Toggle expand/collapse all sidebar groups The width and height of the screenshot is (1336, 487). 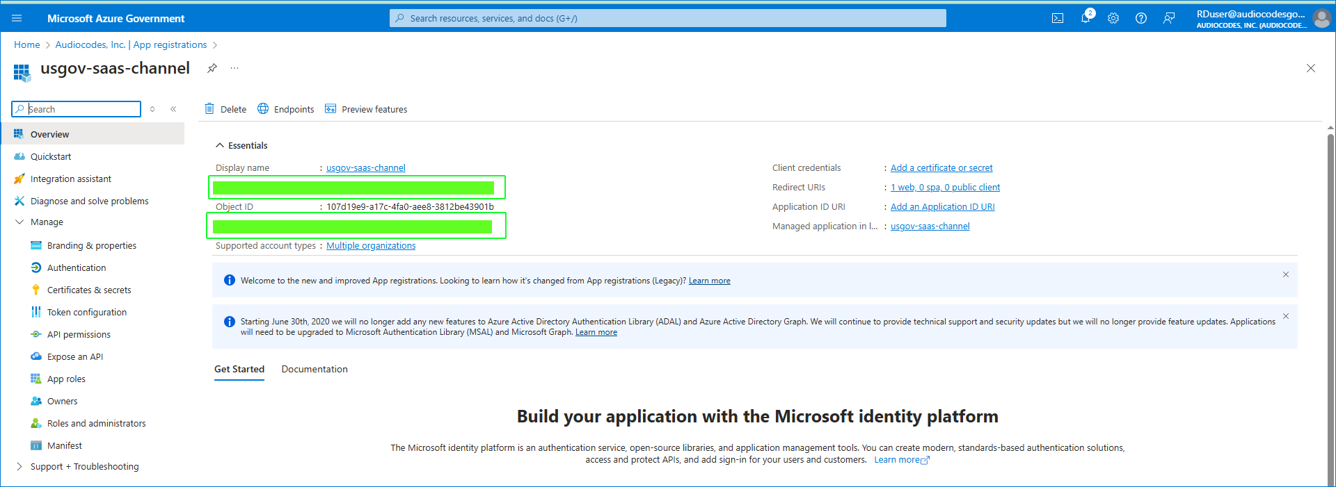[x=152, y=109]
